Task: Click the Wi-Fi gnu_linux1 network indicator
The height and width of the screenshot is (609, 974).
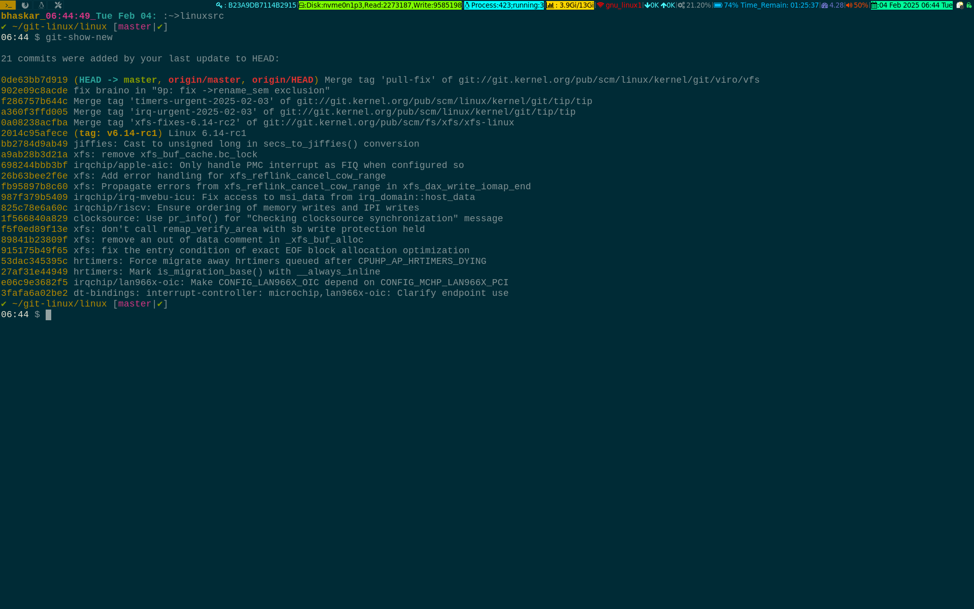Action: (619, 5)
